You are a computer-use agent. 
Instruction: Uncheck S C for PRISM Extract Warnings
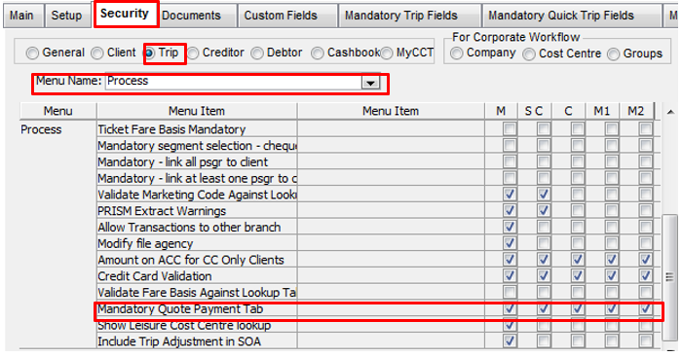point(544,211)
